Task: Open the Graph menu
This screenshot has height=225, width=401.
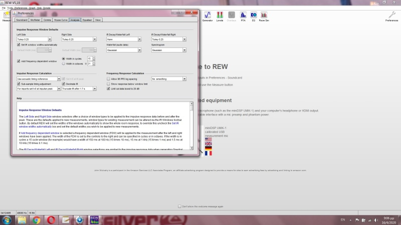Action: [x=32, y=8]
